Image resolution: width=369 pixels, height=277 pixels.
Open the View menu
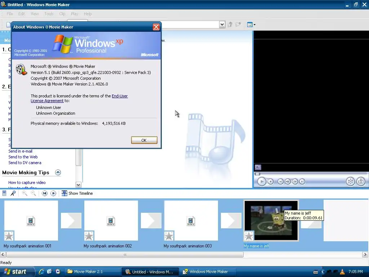[x=35, y=14]
